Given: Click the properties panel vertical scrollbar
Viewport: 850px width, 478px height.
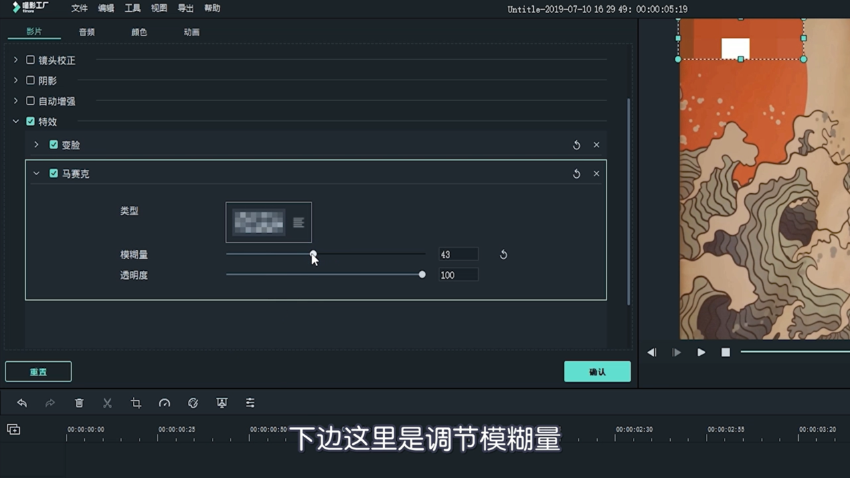Looking at the screenshot, I should coord(629,202).
